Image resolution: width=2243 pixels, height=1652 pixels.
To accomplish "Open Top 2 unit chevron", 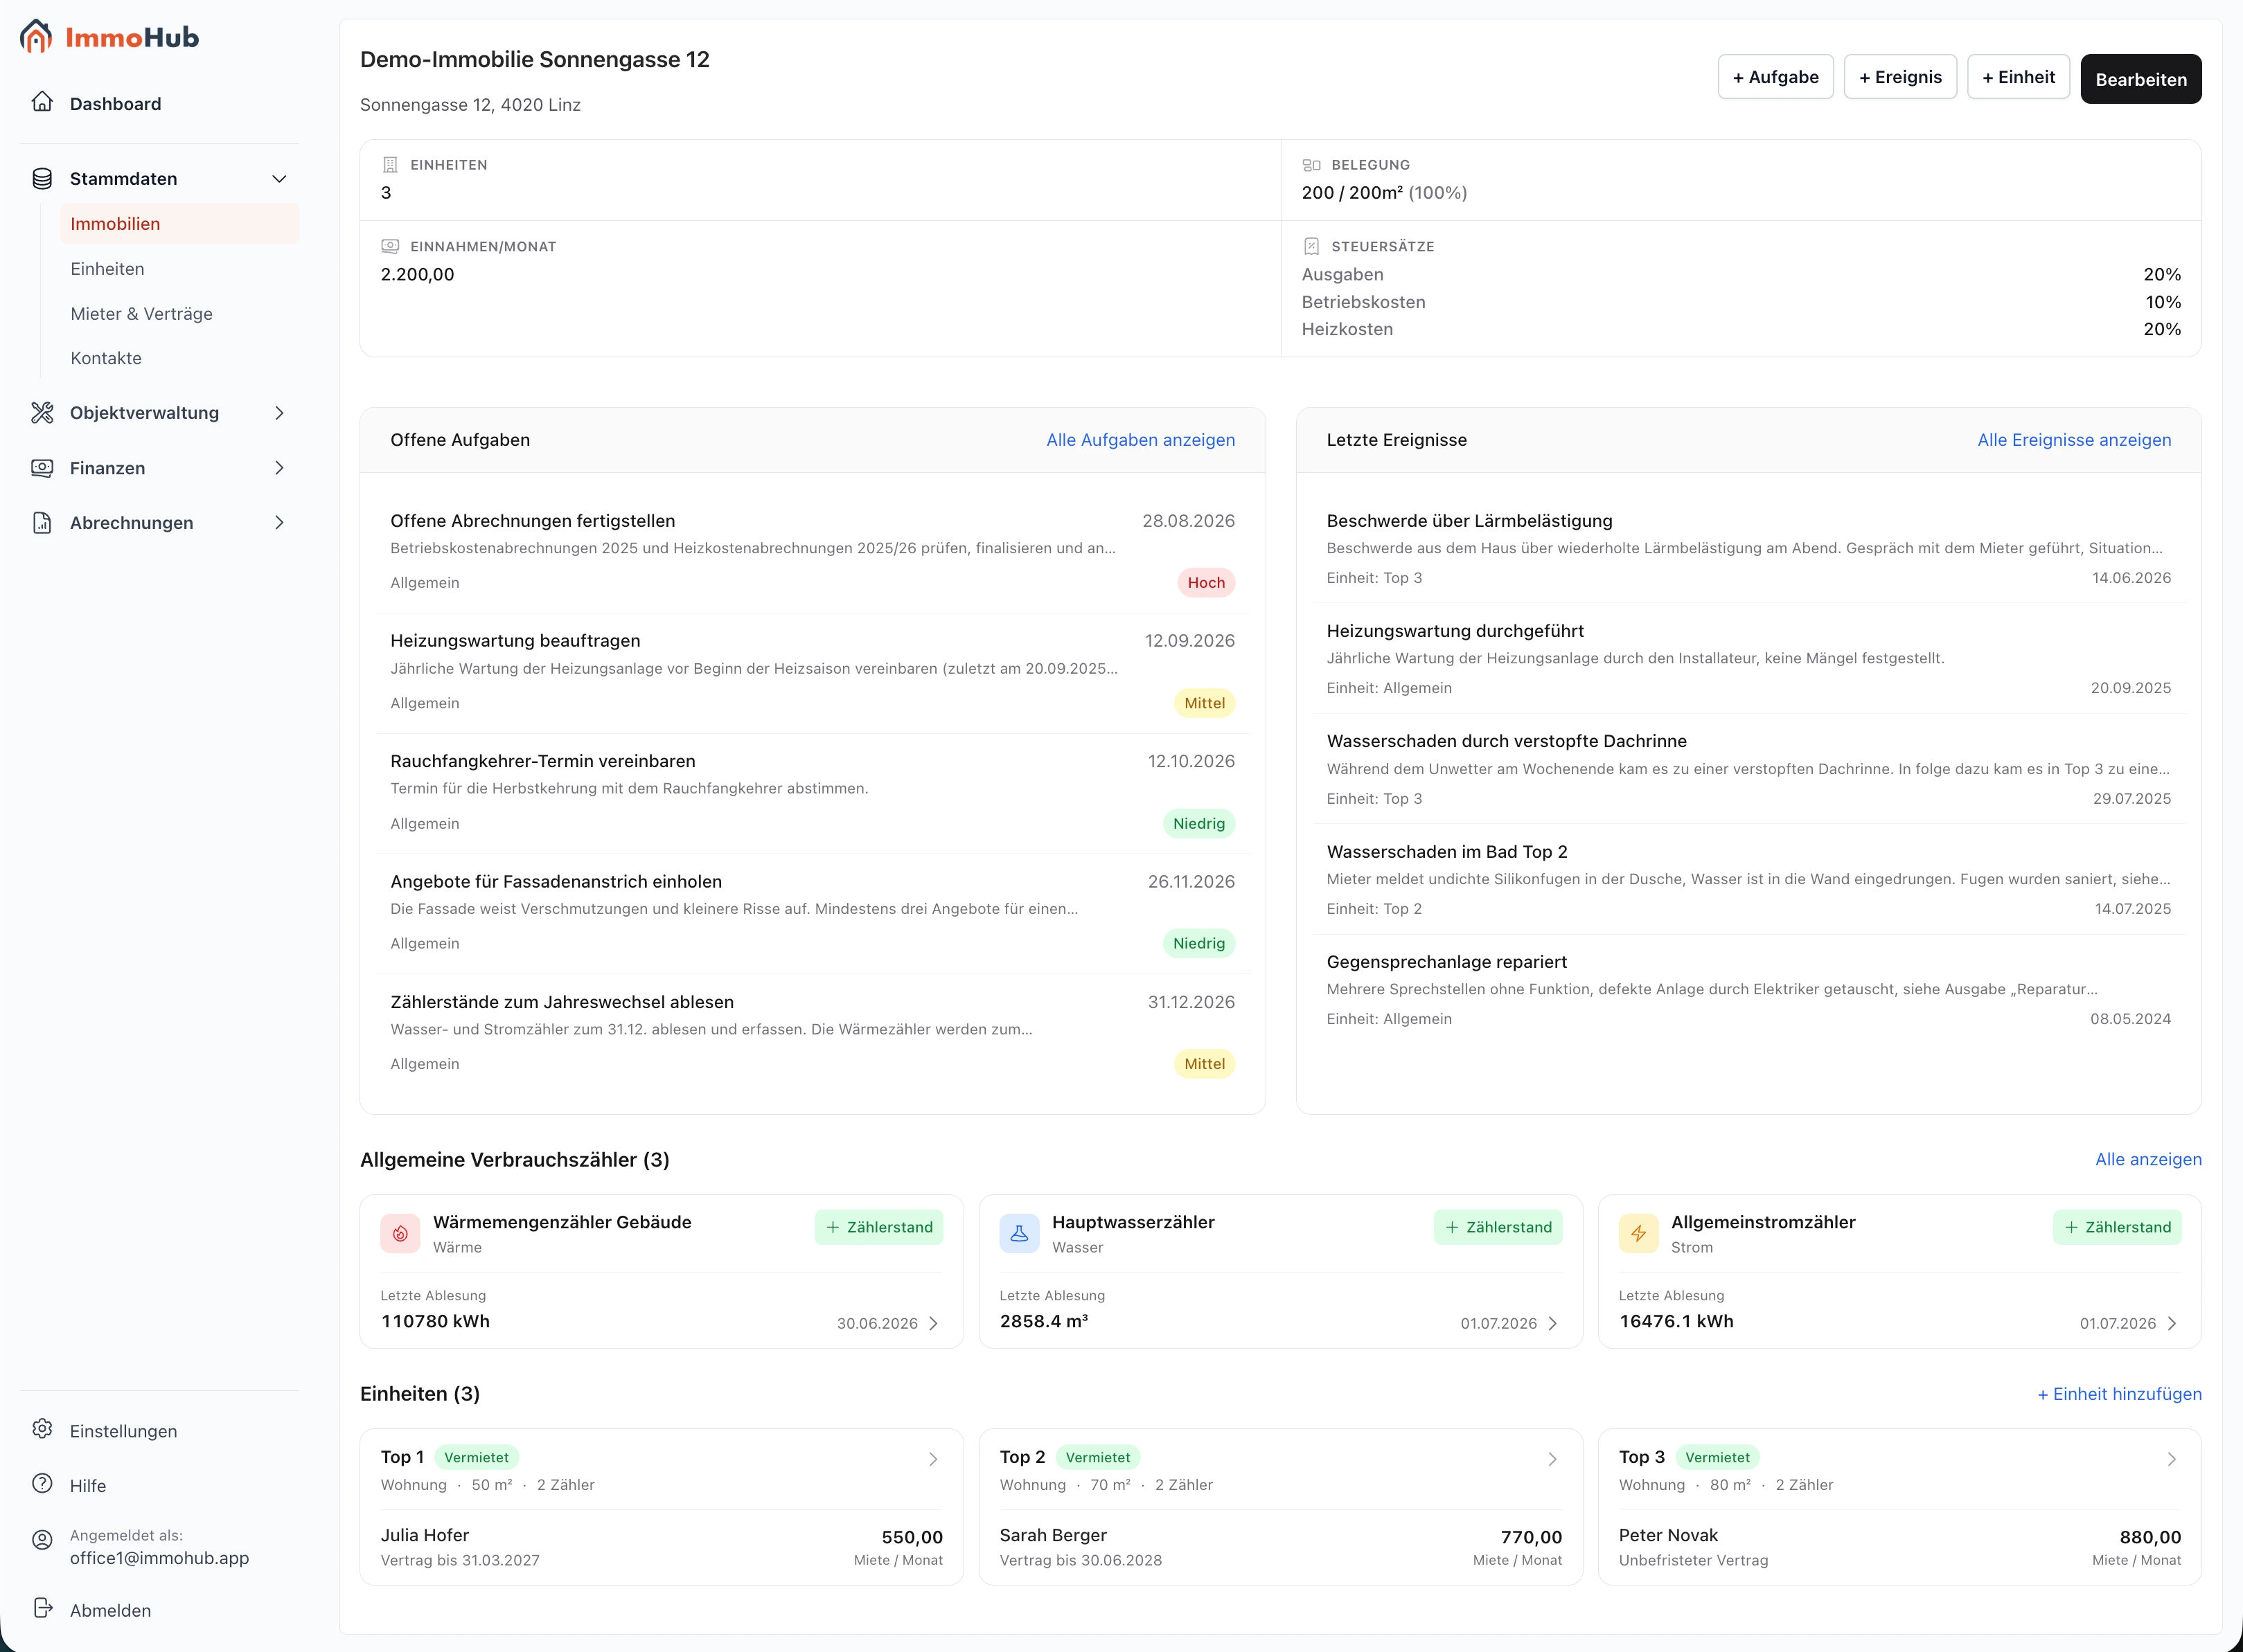I will pyautogui.click(x=1552, y=1460).
